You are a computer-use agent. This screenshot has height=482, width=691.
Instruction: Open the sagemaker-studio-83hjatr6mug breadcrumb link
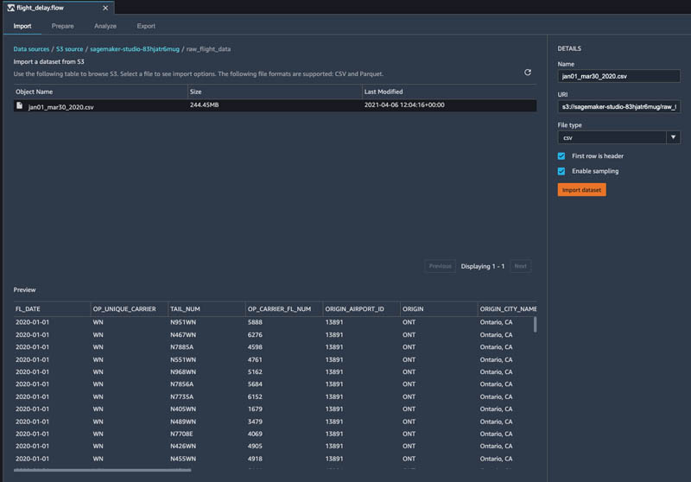[135, 49]
